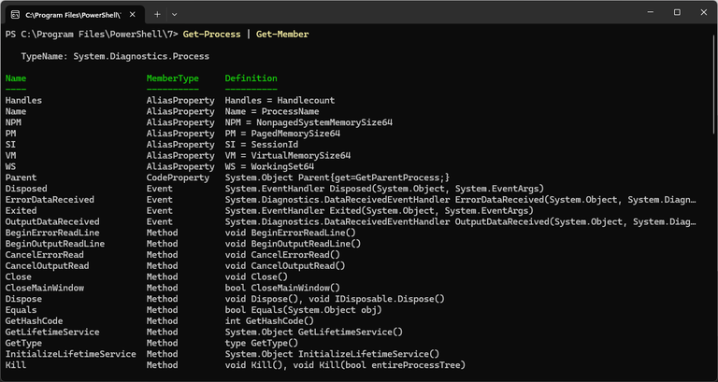Close the PowerShell tab
This screenshot has height=382, width=718.
[x=133, y=15]
